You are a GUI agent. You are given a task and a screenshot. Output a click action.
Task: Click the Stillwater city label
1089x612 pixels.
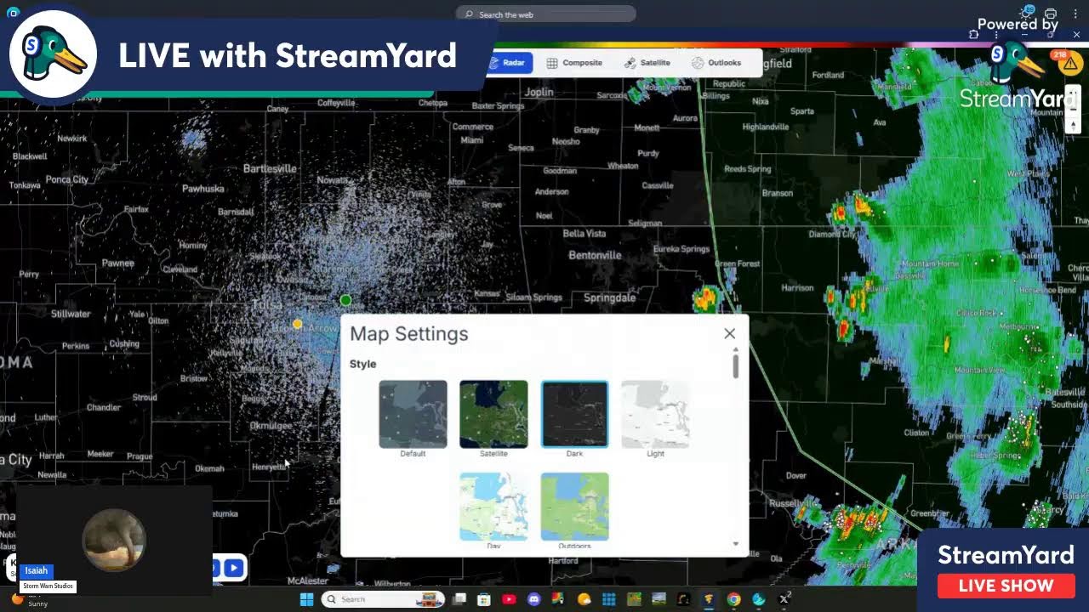point(71,314)
